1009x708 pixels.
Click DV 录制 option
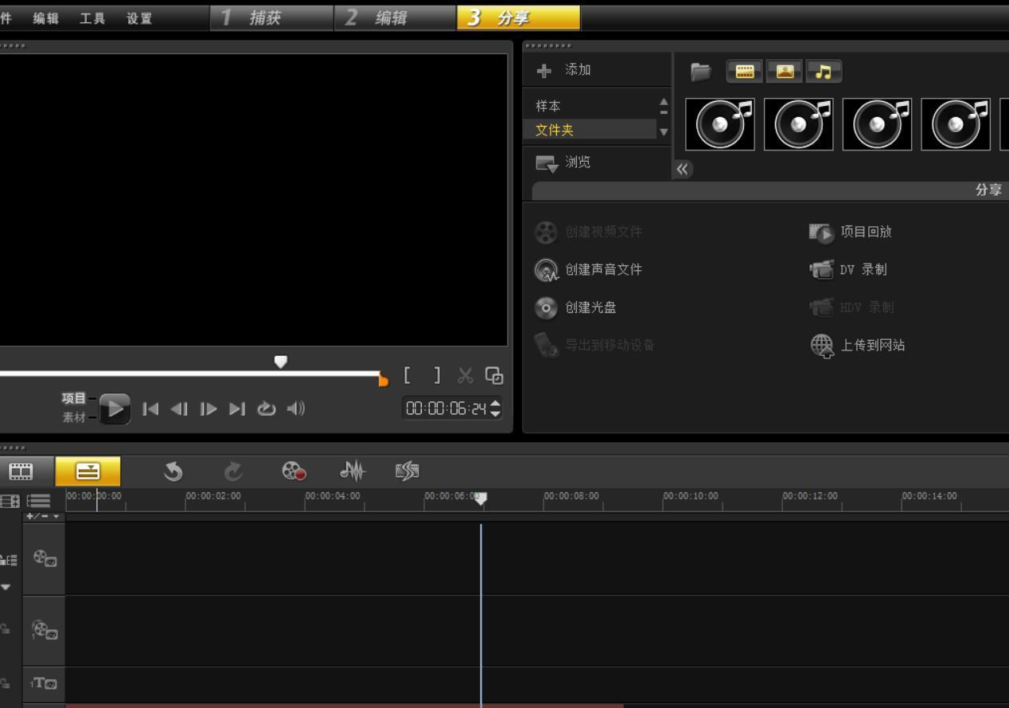pos(847,269)
